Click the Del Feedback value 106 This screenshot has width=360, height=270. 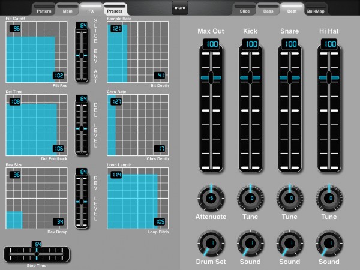pyautogui.click(x=58, y=149)
